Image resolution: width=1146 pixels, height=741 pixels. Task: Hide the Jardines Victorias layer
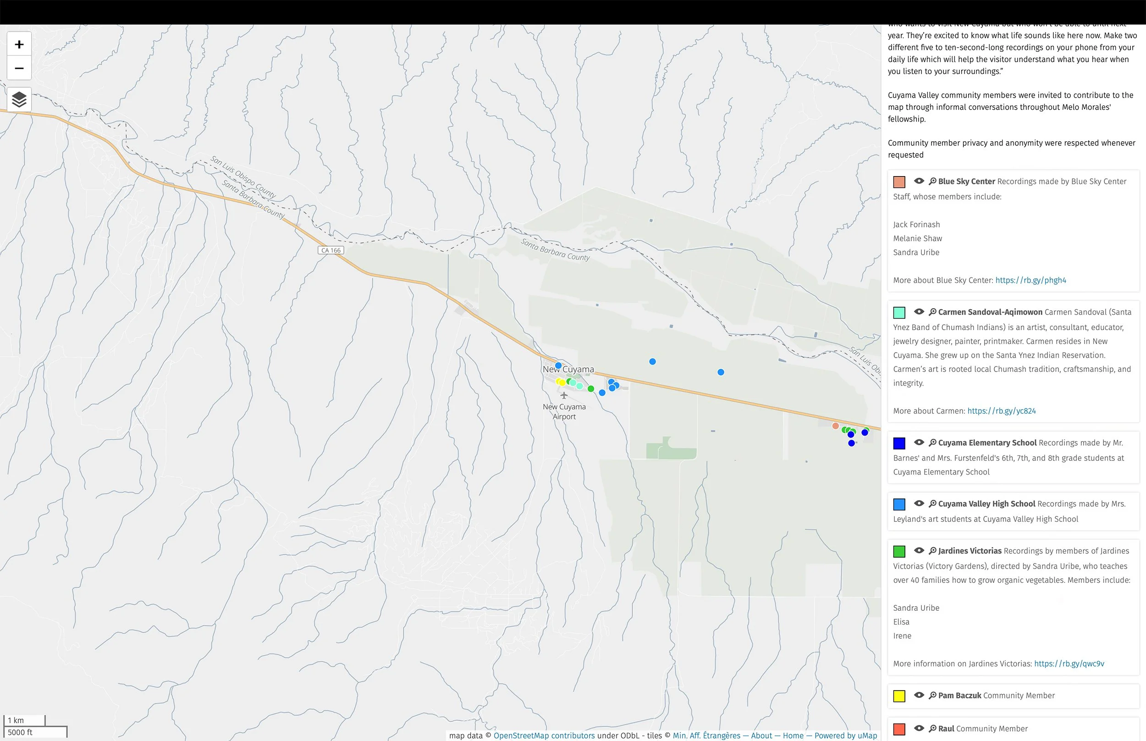pos(919,550)
